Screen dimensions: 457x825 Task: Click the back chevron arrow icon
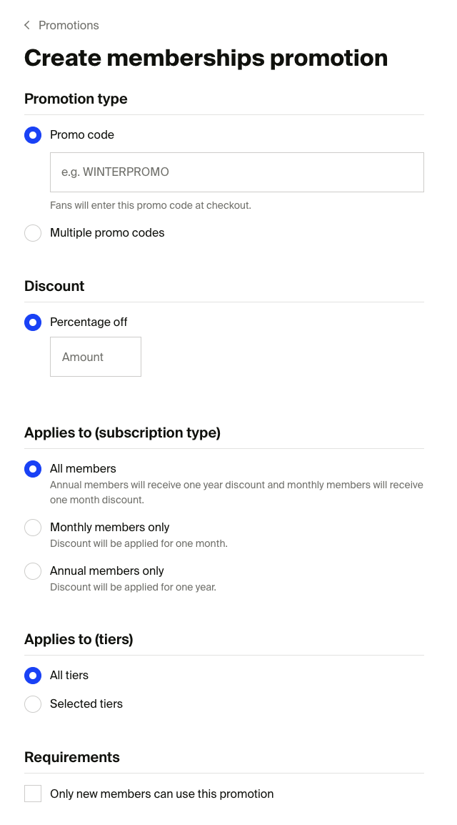pos(27,26)
